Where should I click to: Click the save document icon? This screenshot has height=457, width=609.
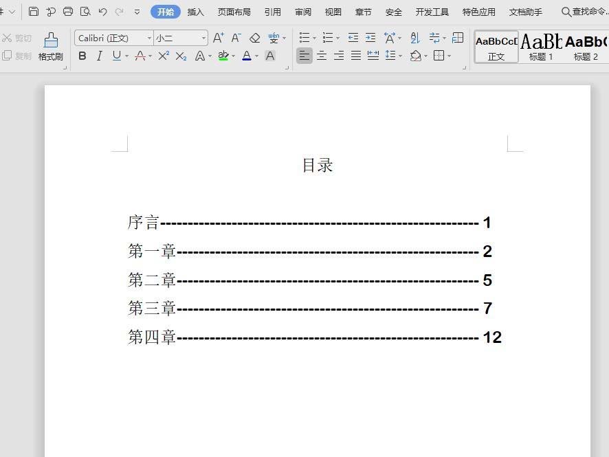click(x=34, y=11)
